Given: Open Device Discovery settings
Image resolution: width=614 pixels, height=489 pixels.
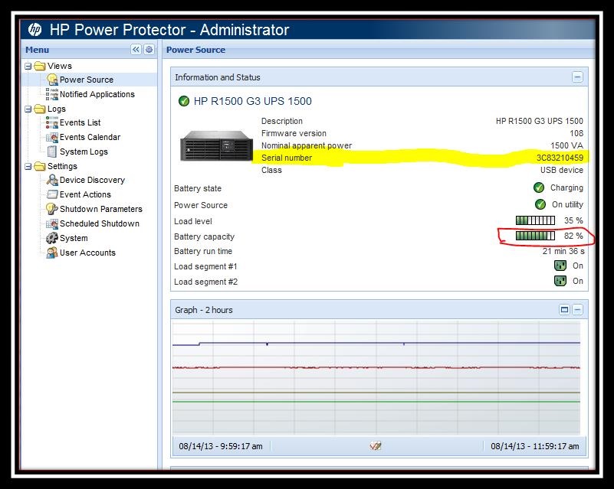Looking at the screenshot, I should 93,180.
